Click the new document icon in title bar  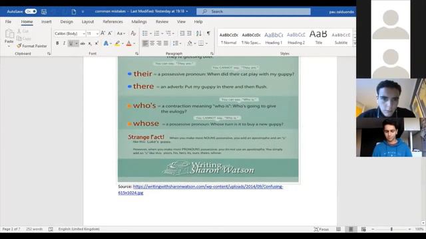74,12
